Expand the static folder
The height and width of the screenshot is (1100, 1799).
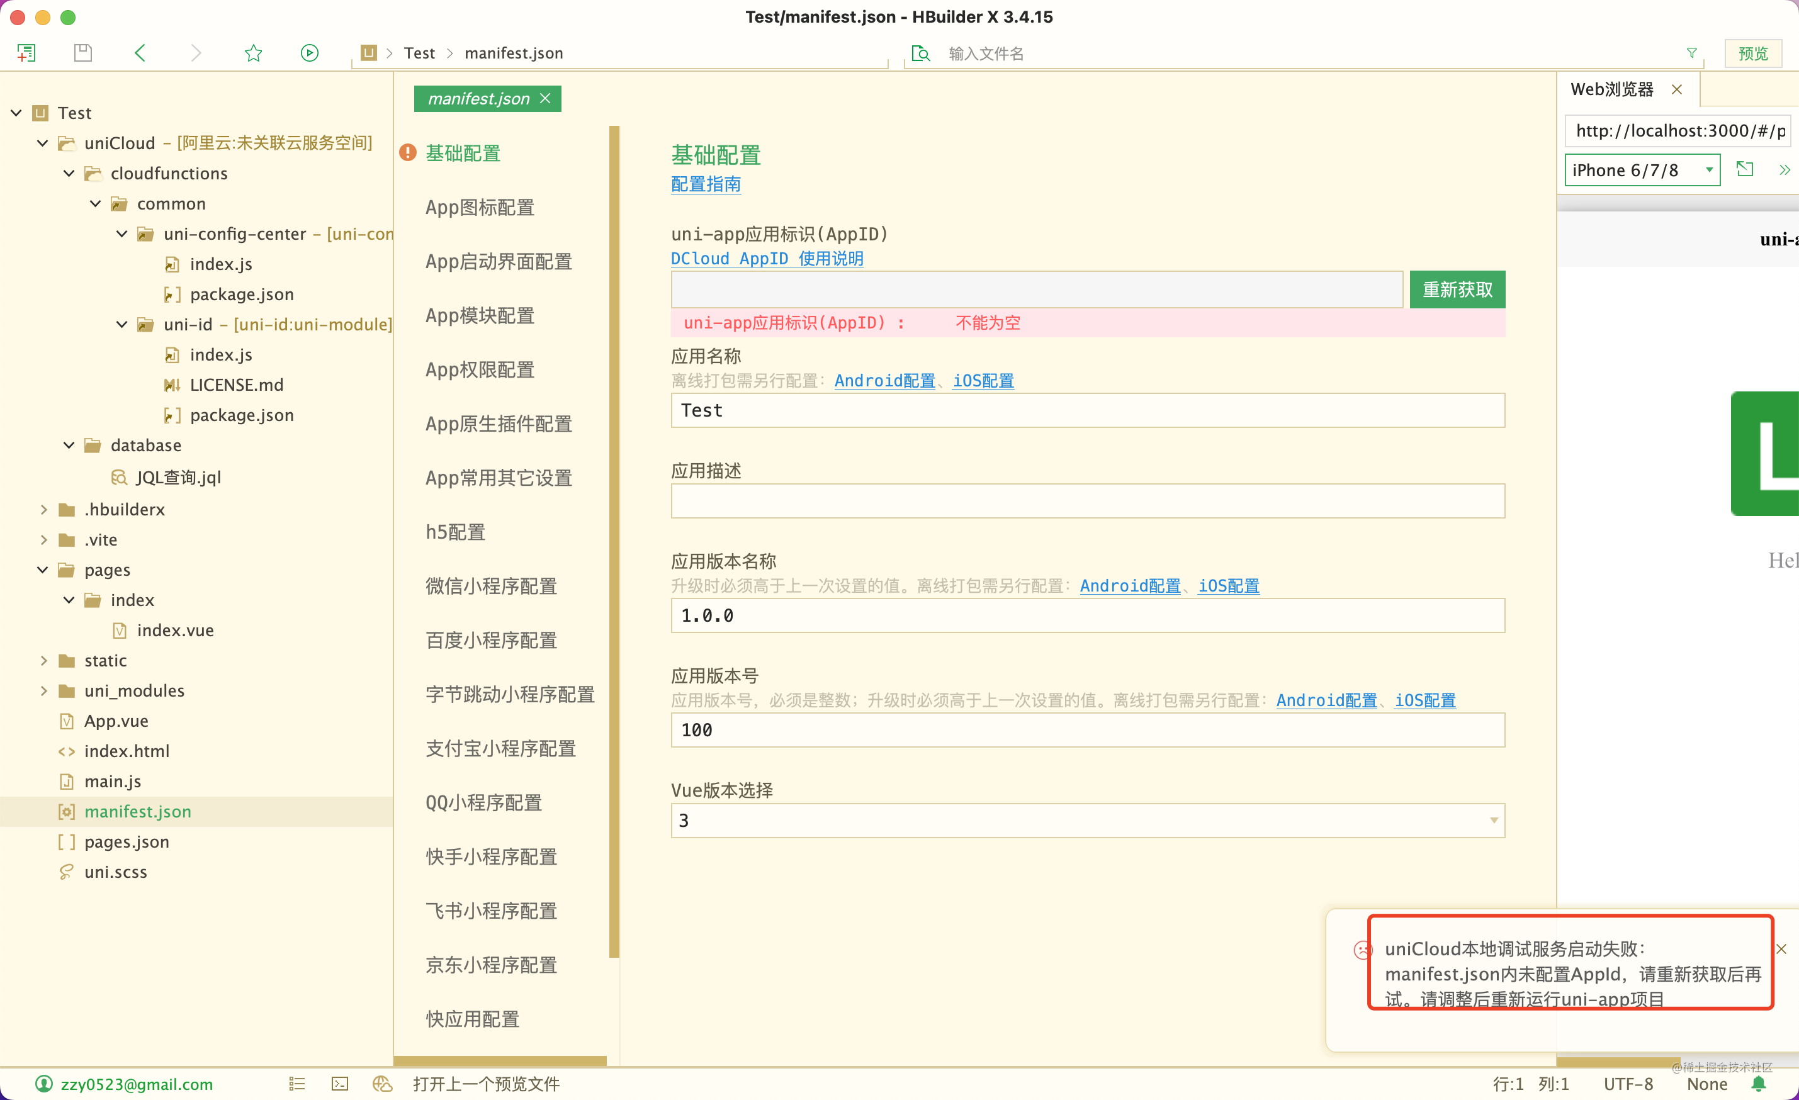(43, 660)
